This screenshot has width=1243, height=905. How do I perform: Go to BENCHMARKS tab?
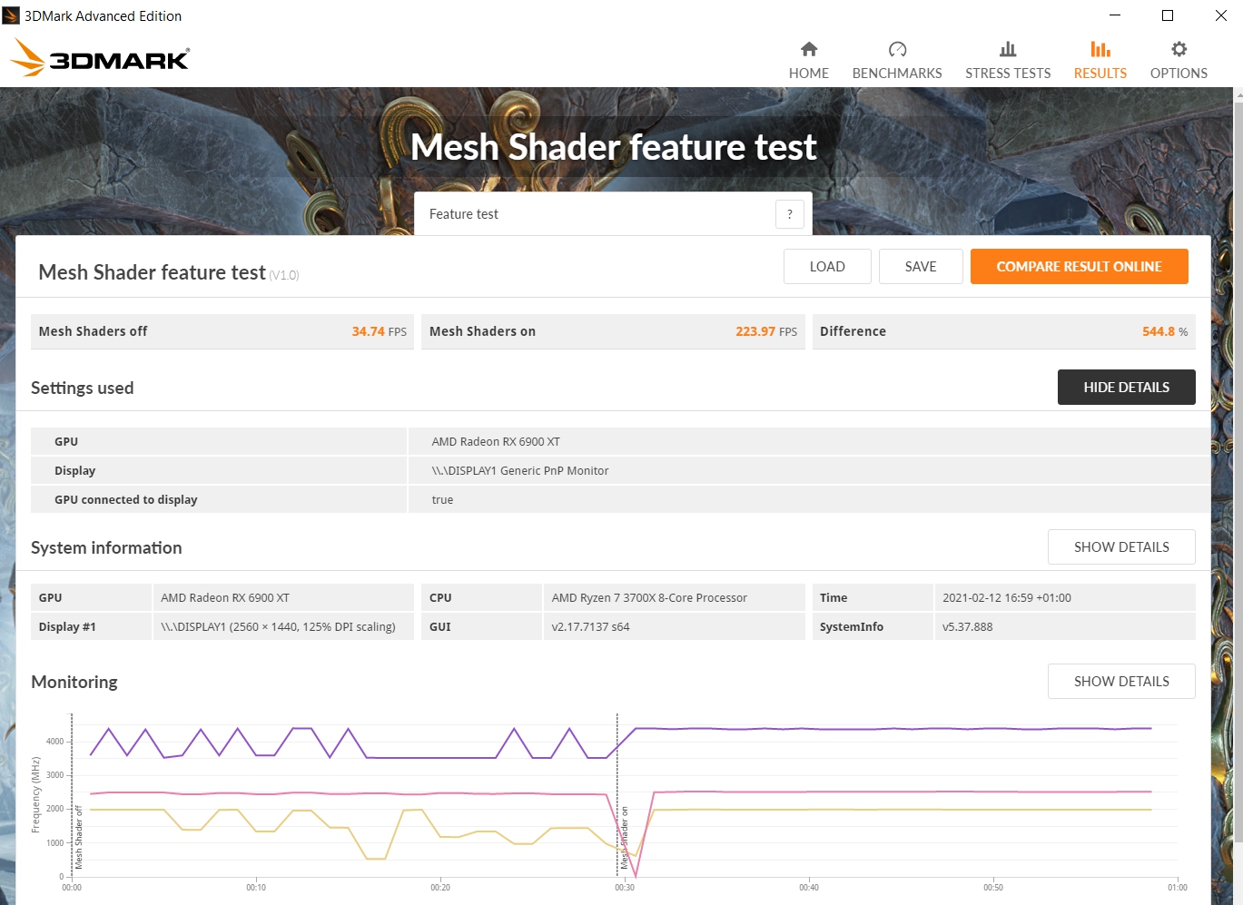point(897,62)
